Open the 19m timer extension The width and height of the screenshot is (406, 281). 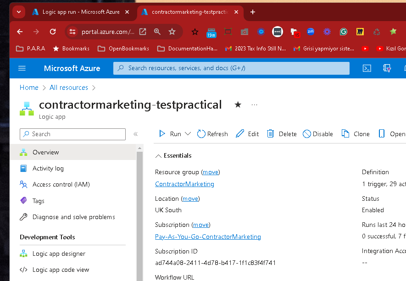click(x=211, y=33)
